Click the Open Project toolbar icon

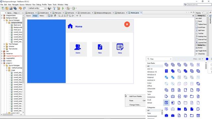11,8
